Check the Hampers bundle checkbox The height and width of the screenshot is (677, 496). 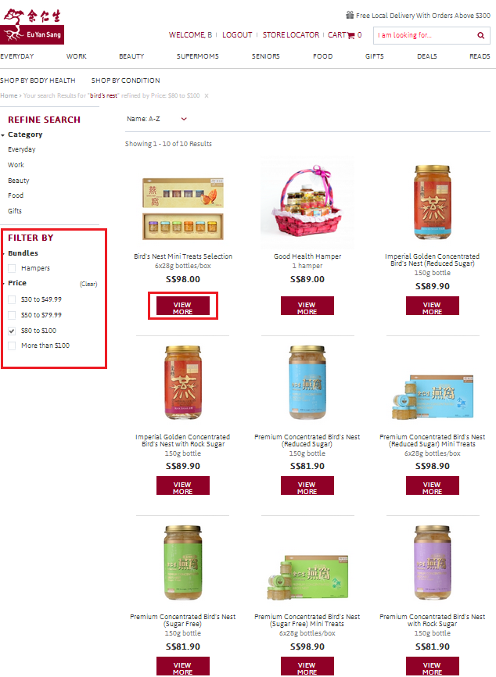pyautogui.click(x=12, y=268)
